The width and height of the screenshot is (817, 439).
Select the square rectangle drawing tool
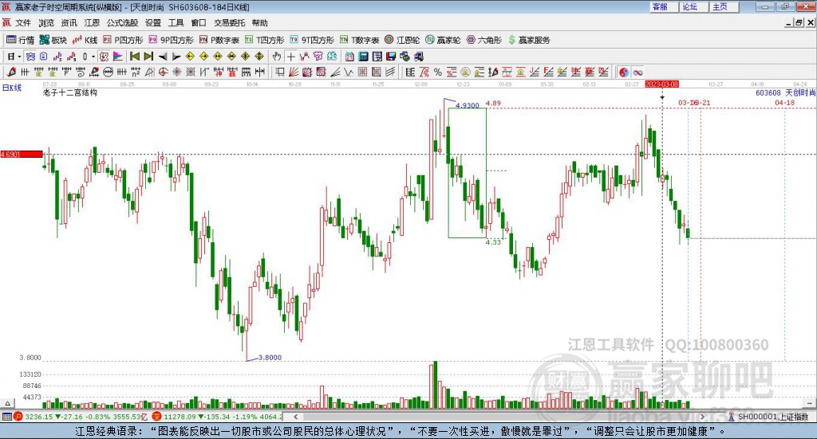click(x=279, y=72)
